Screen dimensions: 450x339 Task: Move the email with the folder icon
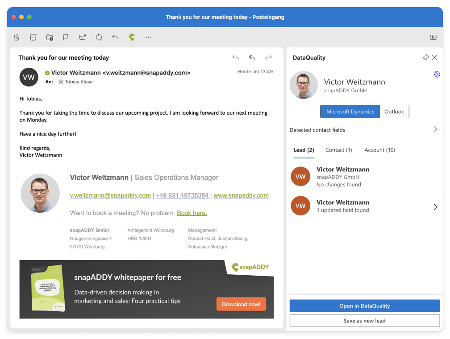click(50, 37)
